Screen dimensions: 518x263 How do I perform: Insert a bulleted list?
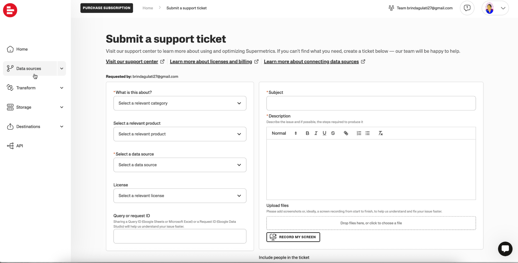coord(367,133)
